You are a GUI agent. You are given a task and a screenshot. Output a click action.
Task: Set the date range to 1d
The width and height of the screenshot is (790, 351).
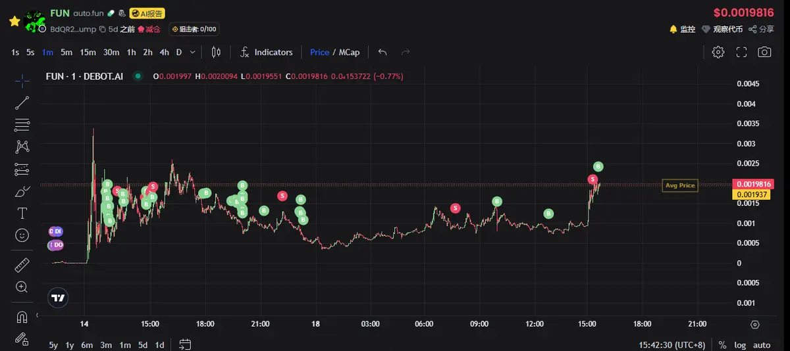(x=159, y=345)
